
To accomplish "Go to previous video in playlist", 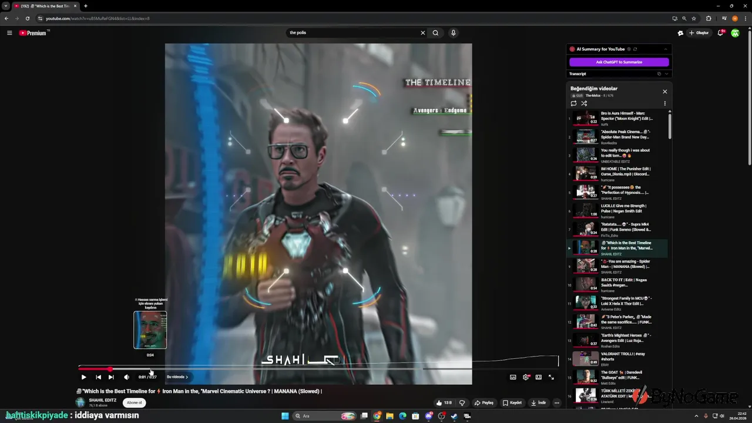I will point(98,377).
